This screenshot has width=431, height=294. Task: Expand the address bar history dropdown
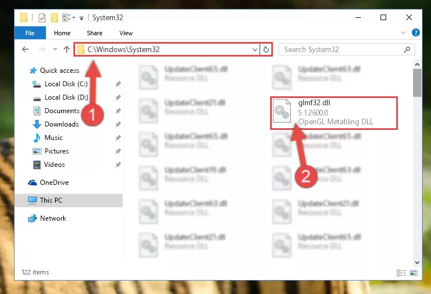255,50
